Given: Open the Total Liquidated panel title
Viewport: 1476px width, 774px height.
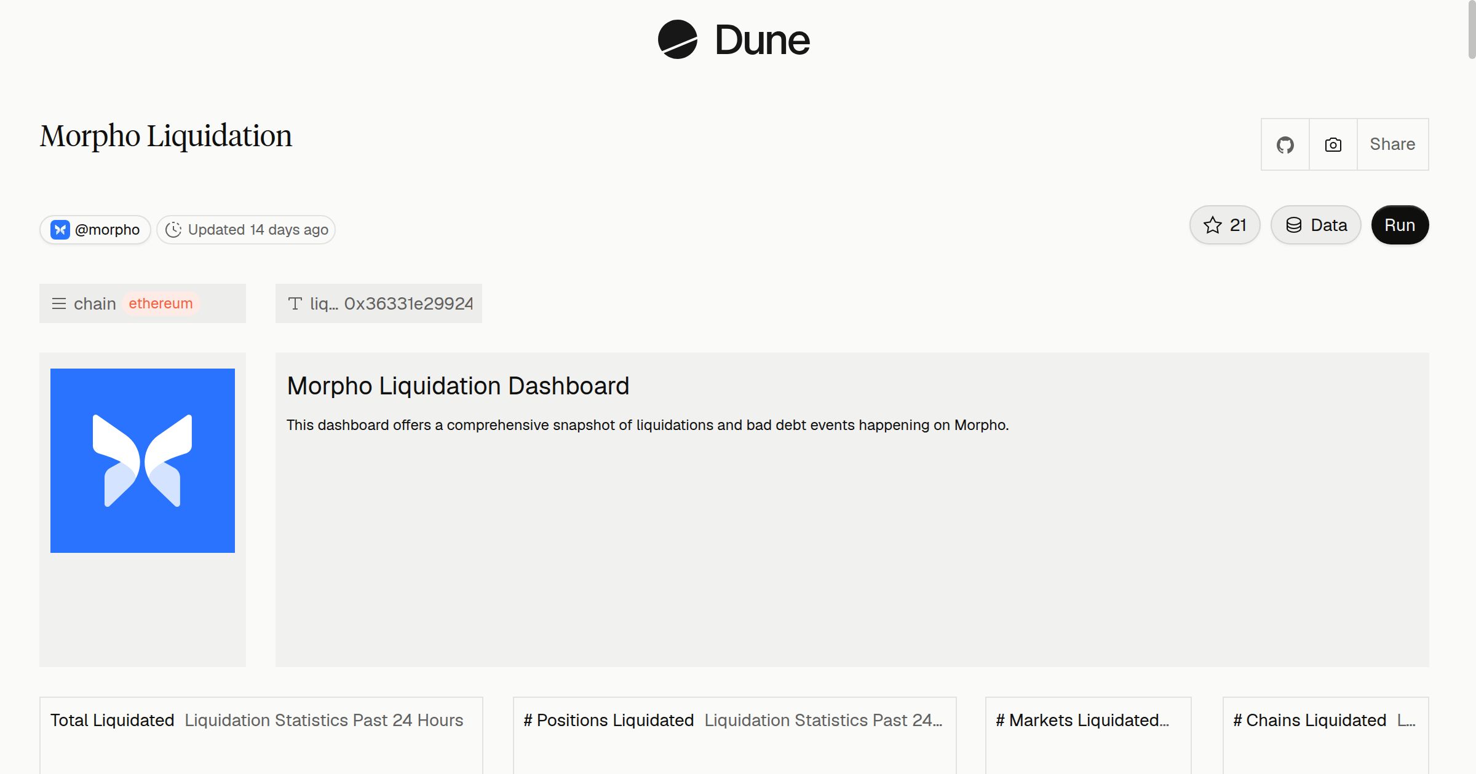Looking at the screenshot, I should coord(112,720).
